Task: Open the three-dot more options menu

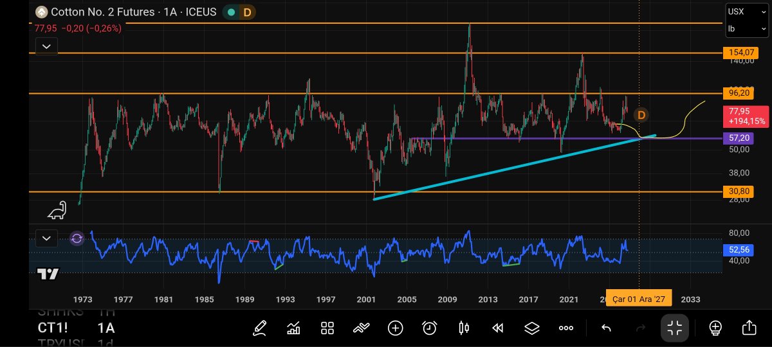Action: (x=566, y=328)
